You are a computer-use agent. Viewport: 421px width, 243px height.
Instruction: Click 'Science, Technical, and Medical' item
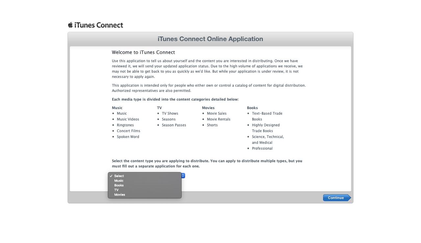pyautogui.click(x=268, y=140)
